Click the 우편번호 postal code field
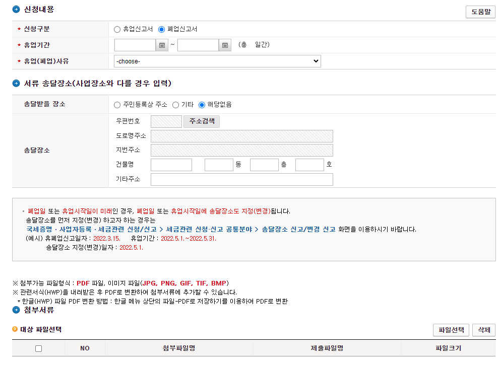499x366 pixels. [x=166, y=121]
